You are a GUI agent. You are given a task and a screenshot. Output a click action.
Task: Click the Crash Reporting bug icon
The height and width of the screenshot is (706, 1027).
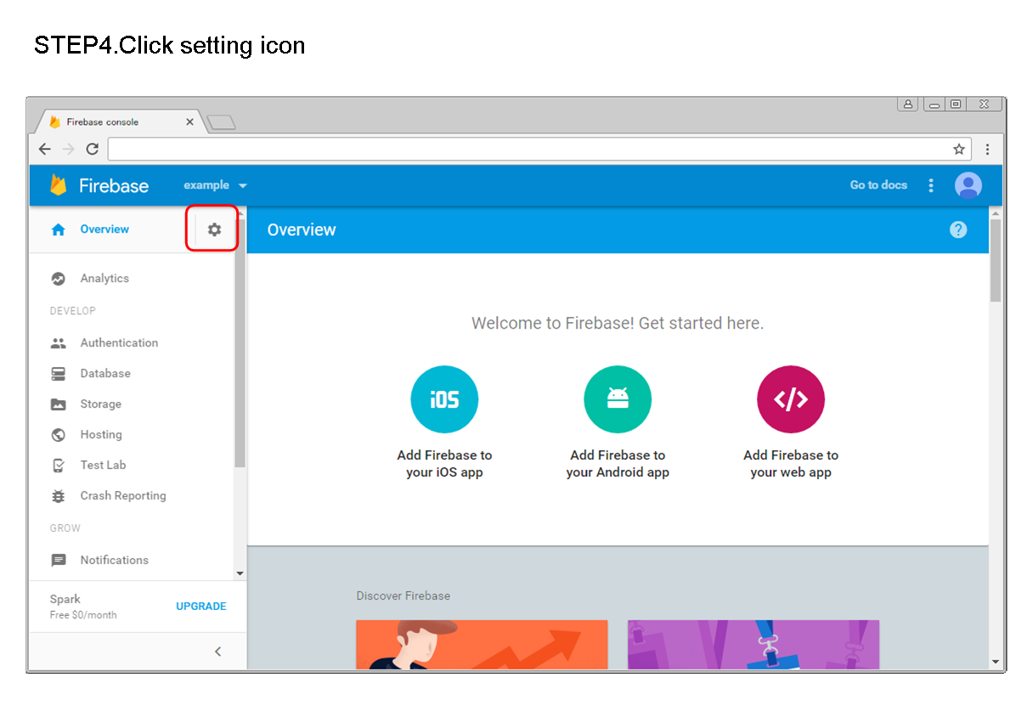[59, 496]
